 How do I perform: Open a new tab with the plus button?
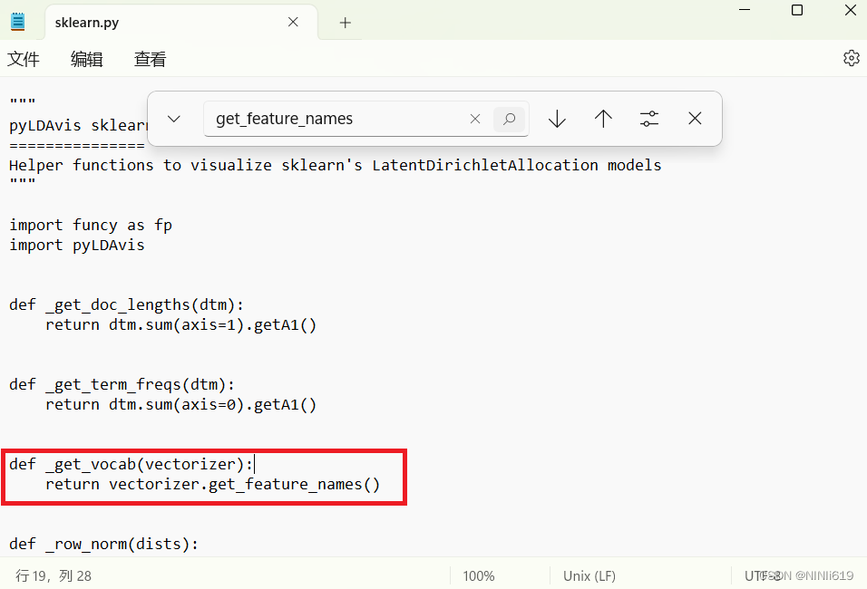[x=344, y=22]
